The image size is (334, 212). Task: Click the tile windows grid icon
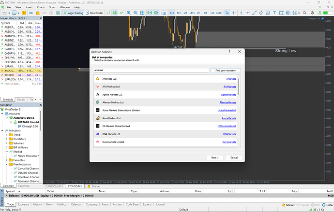pos(142,13)
